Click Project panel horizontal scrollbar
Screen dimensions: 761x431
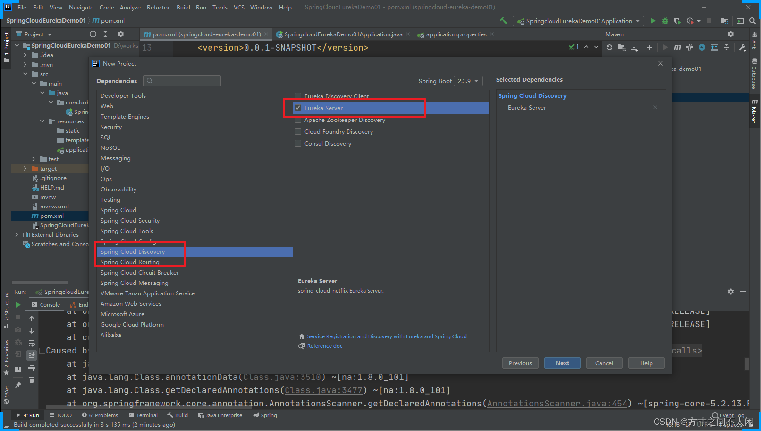[x=40, y=283]
